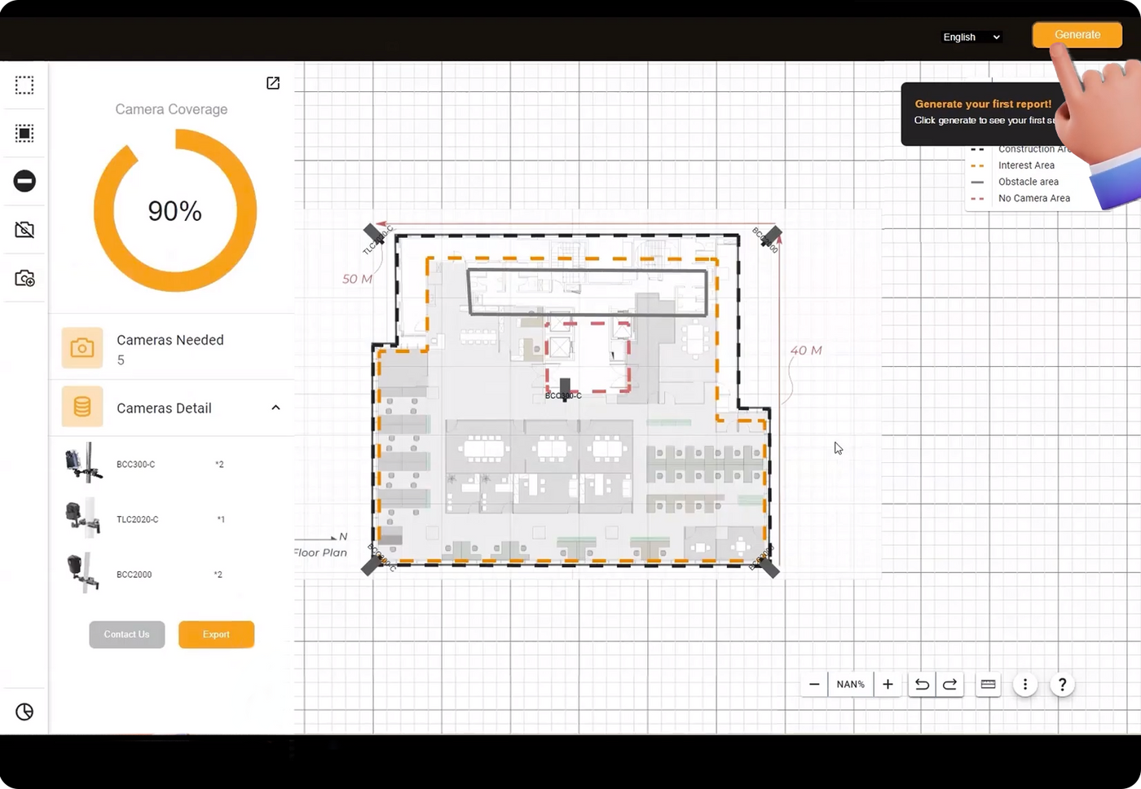
Task: Open the three-dot more options menu
Action: (x=1025, y=685)
